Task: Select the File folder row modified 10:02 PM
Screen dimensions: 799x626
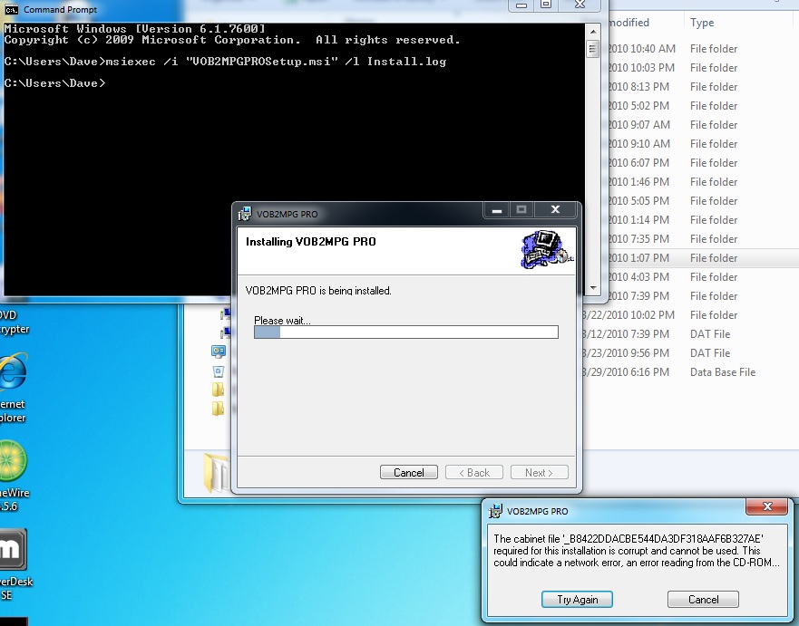Action: (690, 315)
